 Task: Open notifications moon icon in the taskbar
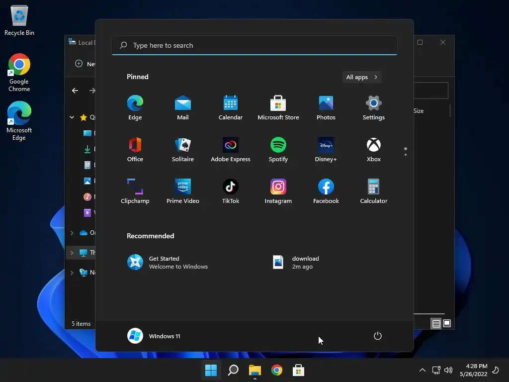(x=496, y=370)
